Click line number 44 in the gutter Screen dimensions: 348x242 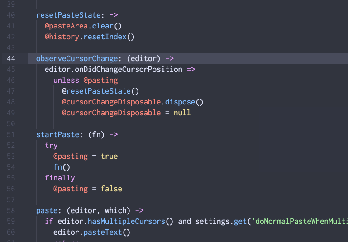(11, 58)
